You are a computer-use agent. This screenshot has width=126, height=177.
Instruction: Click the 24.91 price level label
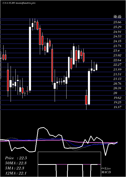(117, 32)
